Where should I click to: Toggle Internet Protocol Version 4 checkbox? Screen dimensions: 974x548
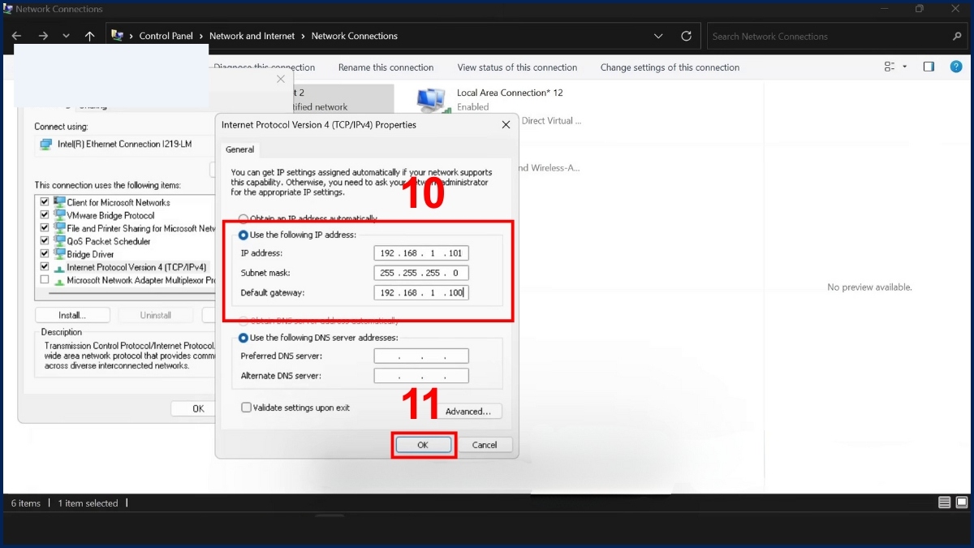tap(45, 267)
